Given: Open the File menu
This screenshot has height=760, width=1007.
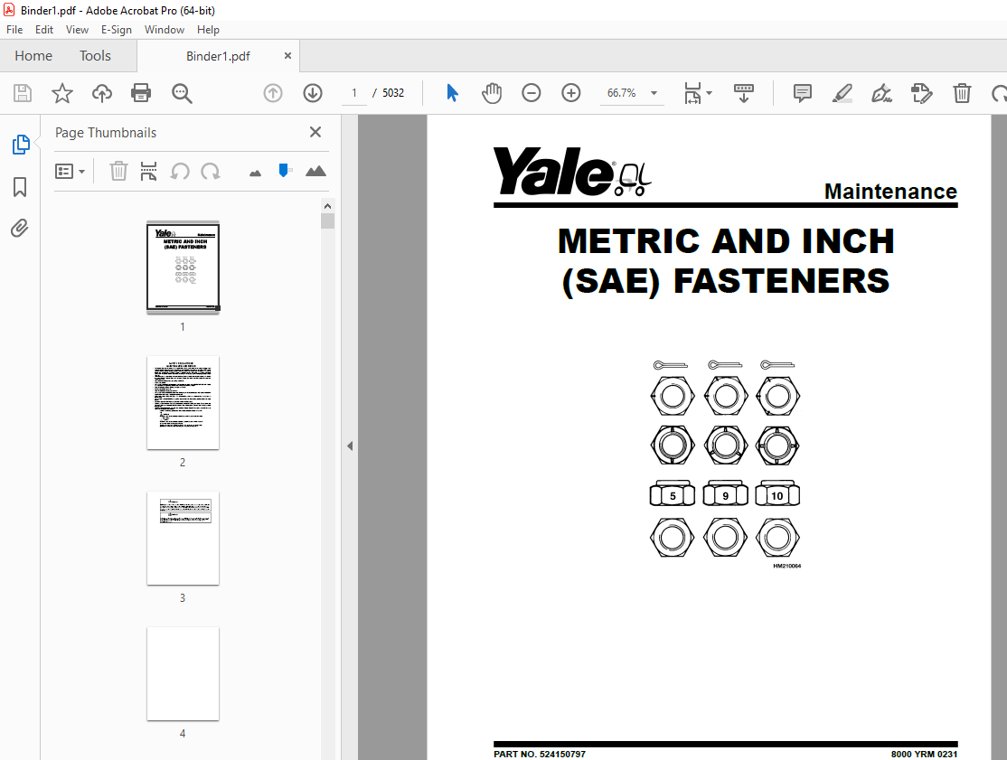Looking at the screenshot, I should coord(14,30).
